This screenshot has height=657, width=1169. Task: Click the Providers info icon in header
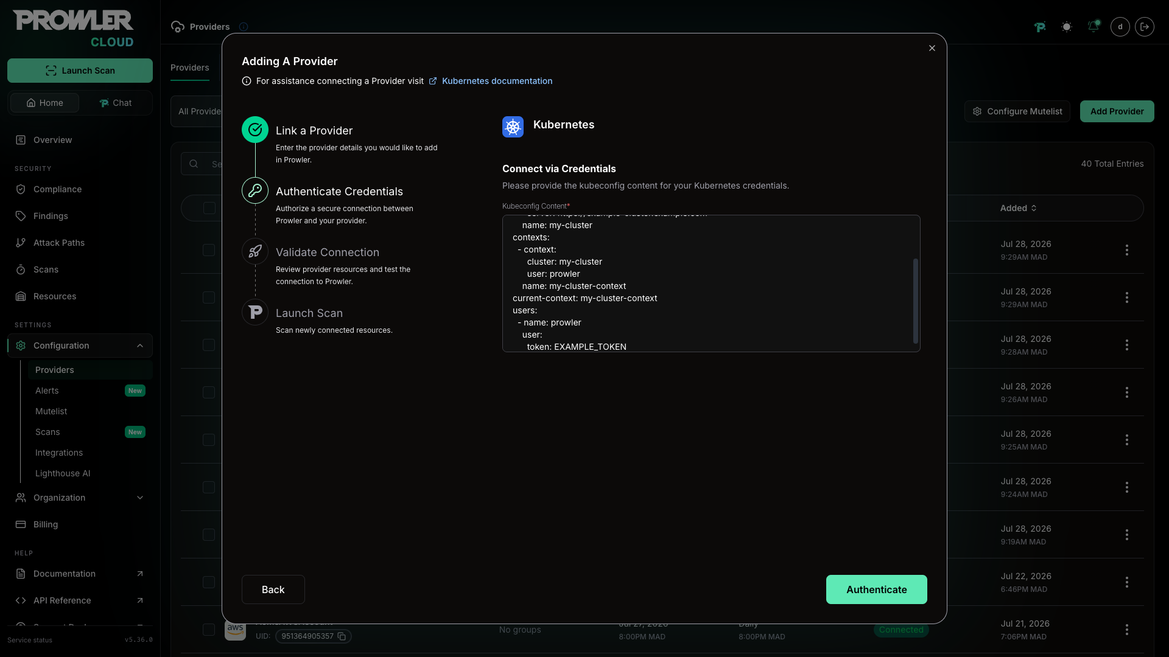244,27
